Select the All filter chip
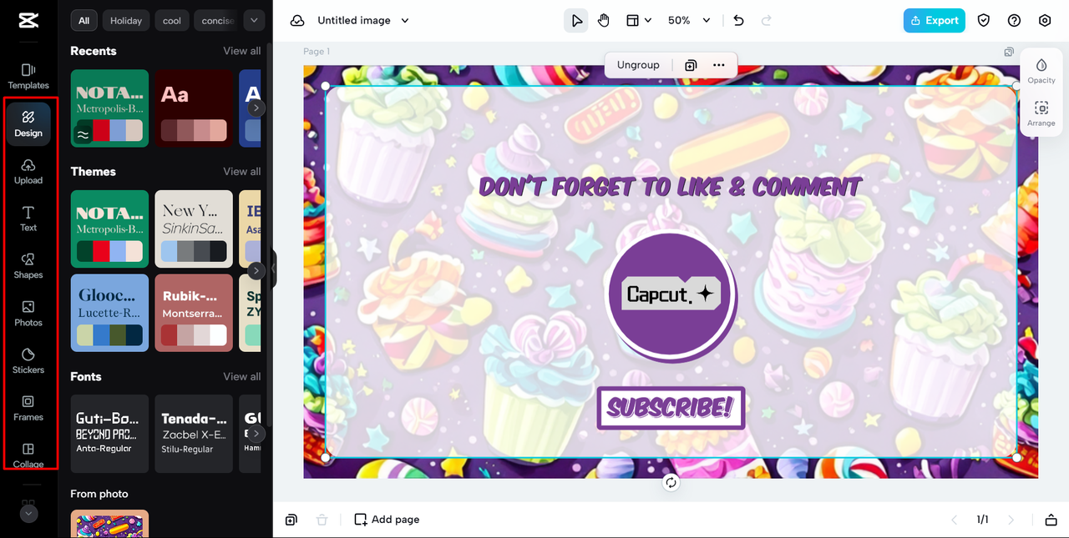The image size is (1069, 538). pyautogui.click(x=84, y=20)
